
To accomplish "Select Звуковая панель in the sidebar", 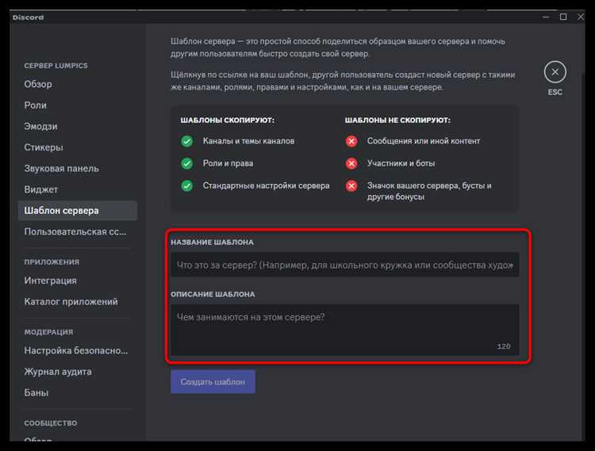I will (x=61, y=168).
